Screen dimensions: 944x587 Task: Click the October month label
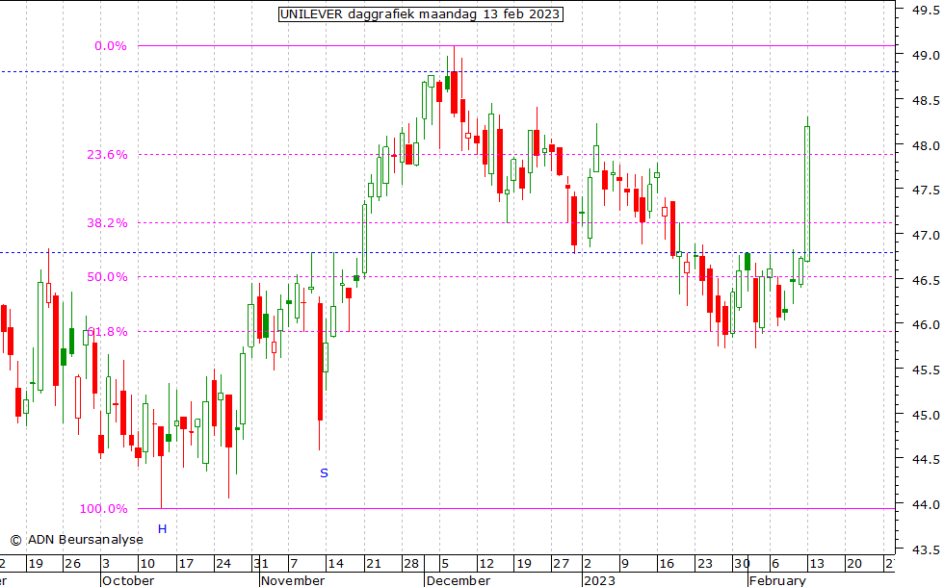(x=127, y=580)
